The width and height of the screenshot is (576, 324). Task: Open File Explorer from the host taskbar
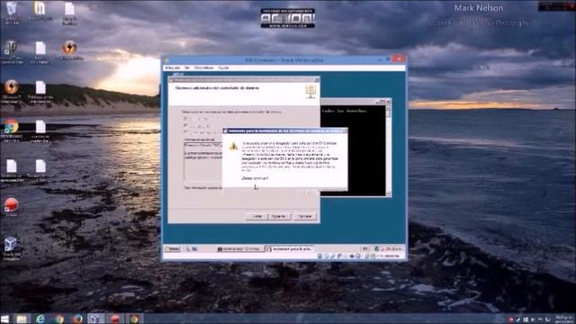coord(22,319)
